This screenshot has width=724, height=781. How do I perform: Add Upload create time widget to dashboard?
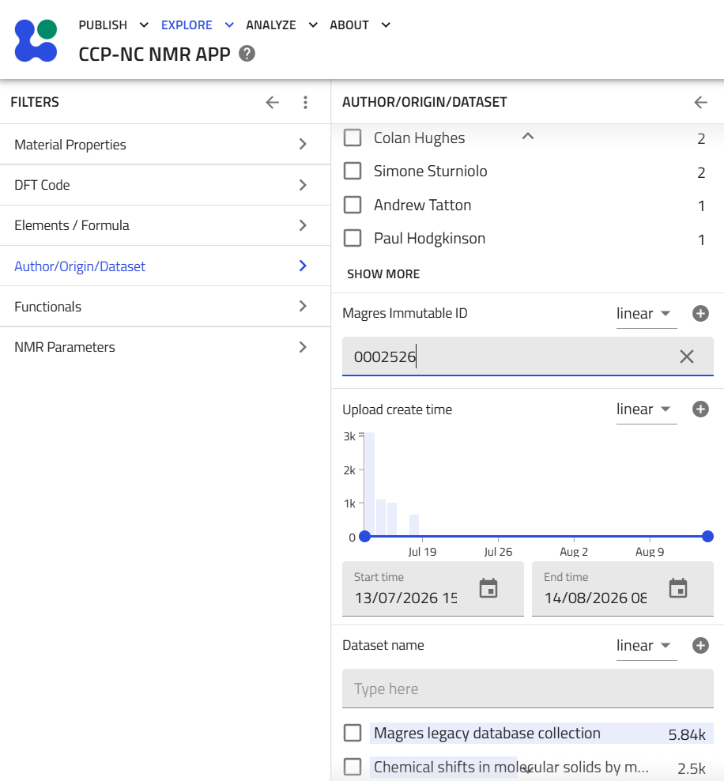700,409
